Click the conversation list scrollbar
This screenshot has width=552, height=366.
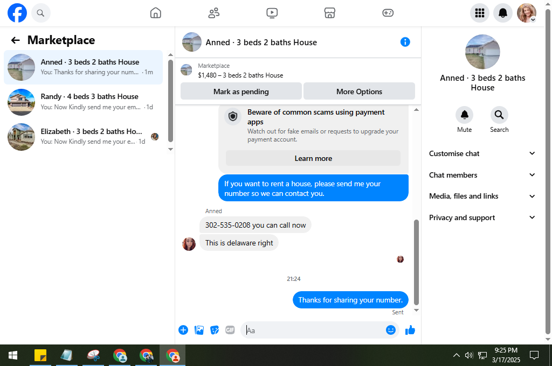[x=170, y=101]
